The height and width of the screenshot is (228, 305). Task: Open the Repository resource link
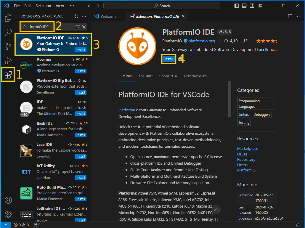246,160
